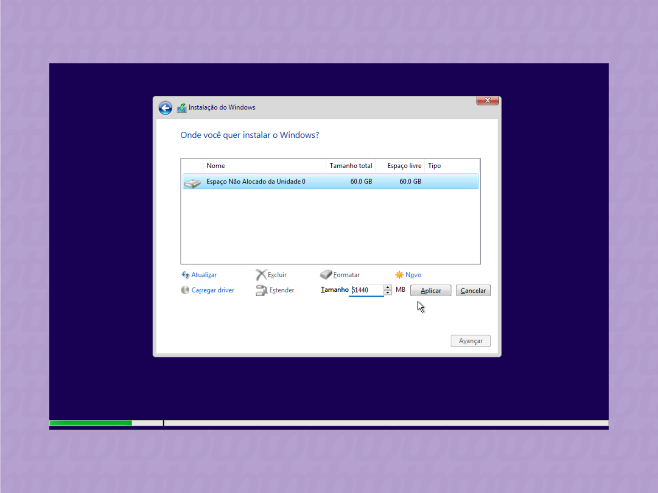Decrease Tamanho value with down arrow

388,293
